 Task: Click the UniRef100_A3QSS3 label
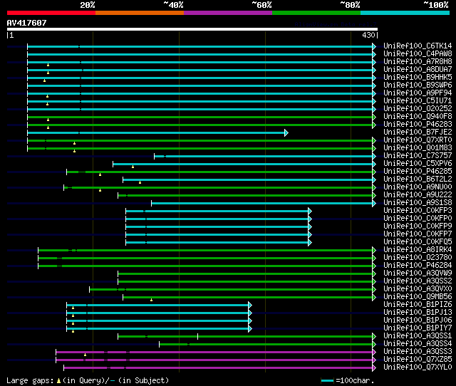tap(418, 352)
